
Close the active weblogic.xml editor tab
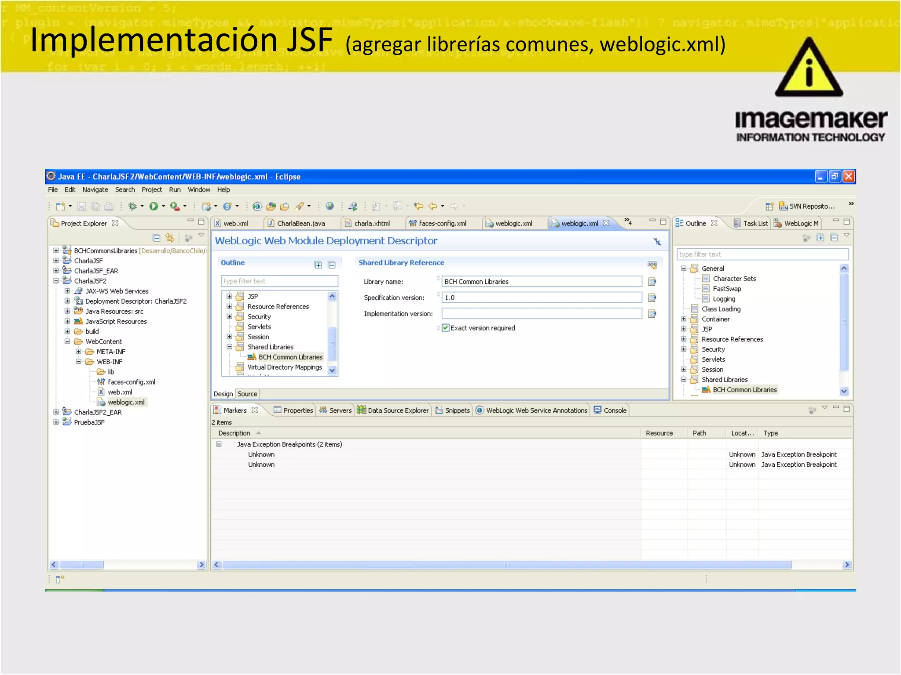[x=606, y=223]
